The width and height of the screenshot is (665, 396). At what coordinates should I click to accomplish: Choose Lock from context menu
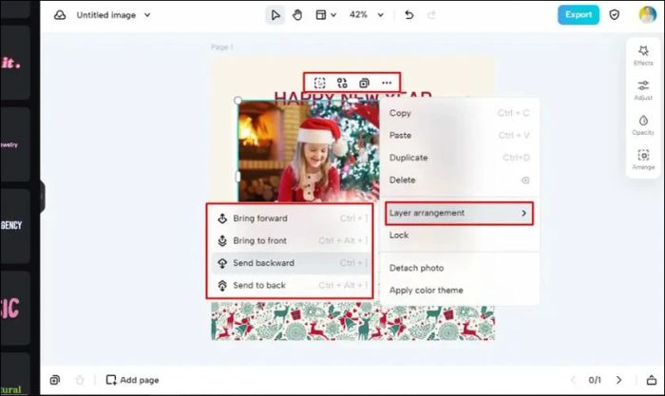pos(459,236)
